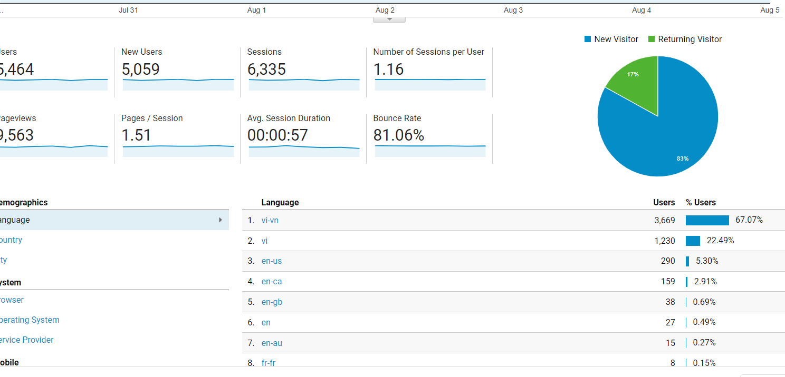This screenshot has height=377, width=785.
Task: Click the en-au language link
Action: [272, 343]
